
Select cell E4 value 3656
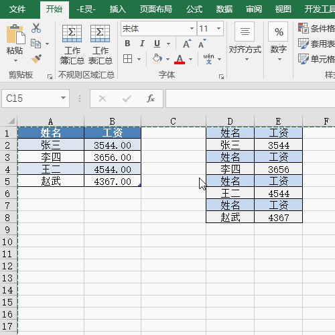(x=279, y=170)
